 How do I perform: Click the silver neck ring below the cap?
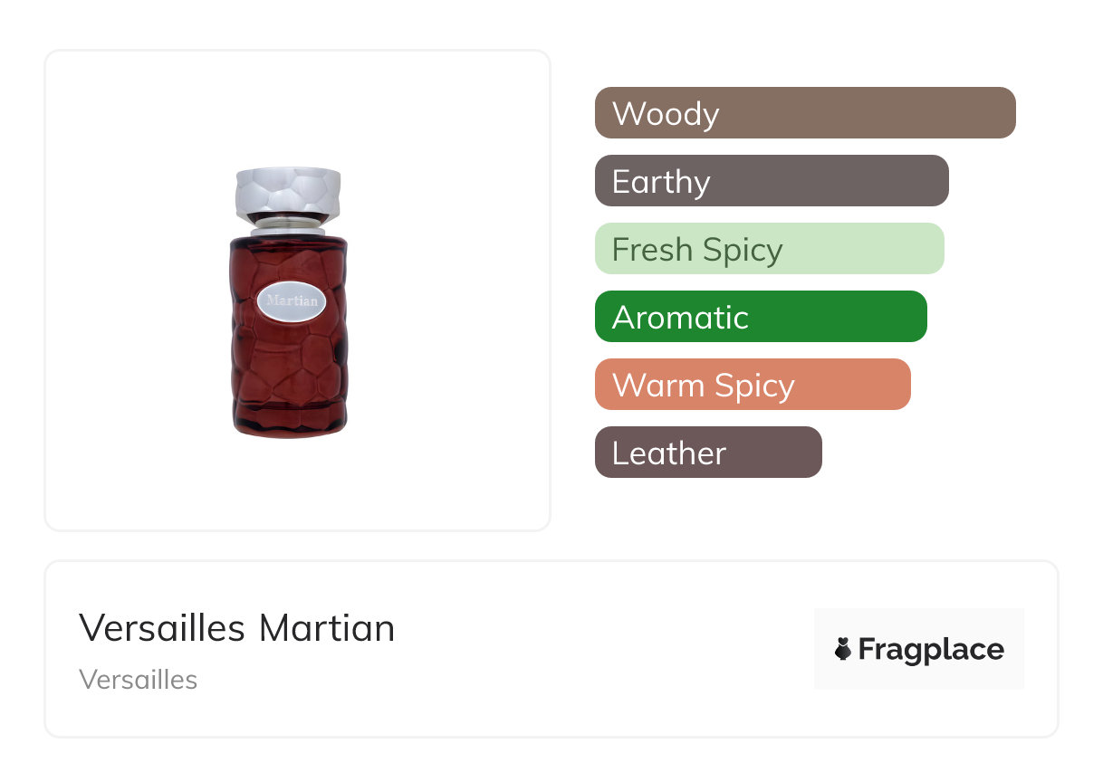tap(288, 225)
